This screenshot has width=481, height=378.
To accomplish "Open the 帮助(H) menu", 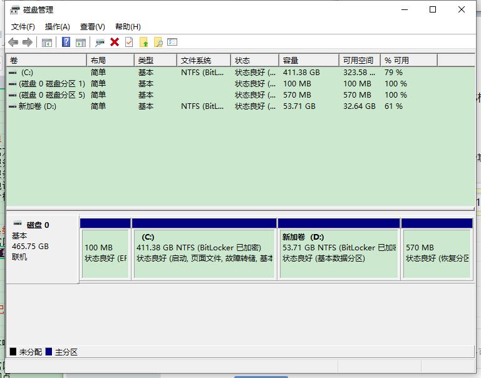I will [x=128, y=27].
